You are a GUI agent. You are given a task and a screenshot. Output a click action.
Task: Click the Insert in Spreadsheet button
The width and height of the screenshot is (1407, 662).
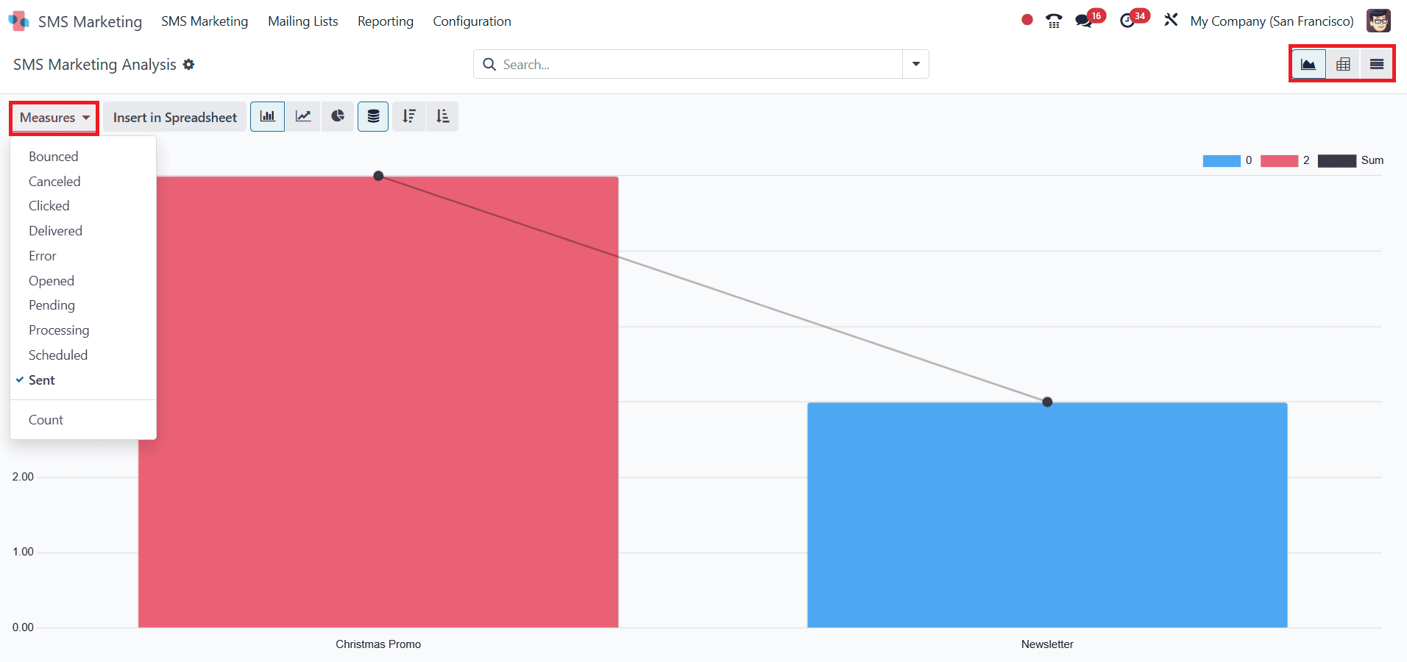(x=175, y=118)
